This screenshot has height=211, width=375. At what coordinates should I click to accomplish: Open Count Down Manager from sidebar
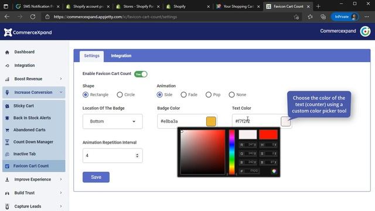[33, 142]
